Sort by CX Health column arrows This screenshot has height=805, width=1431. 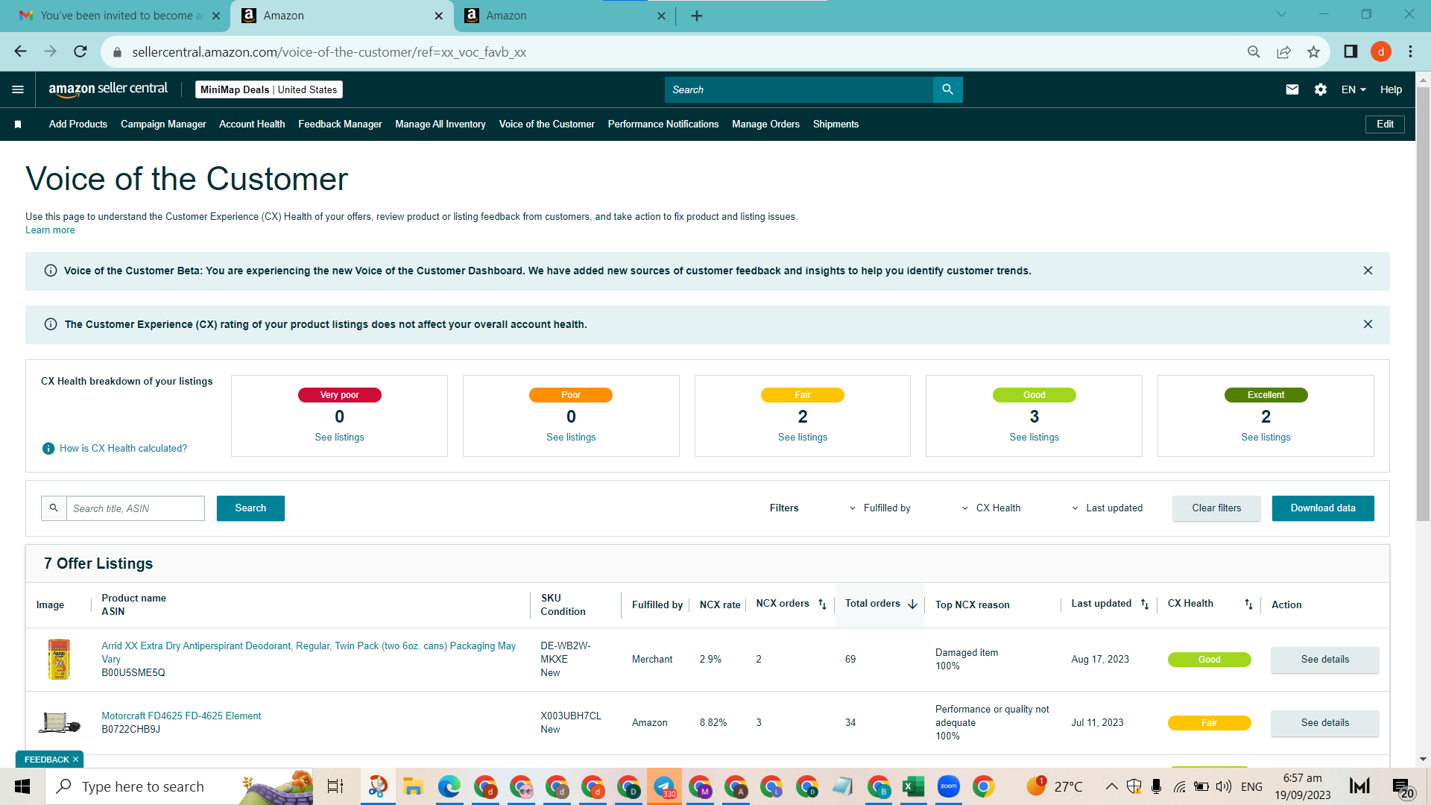(x=1248, y=604)
